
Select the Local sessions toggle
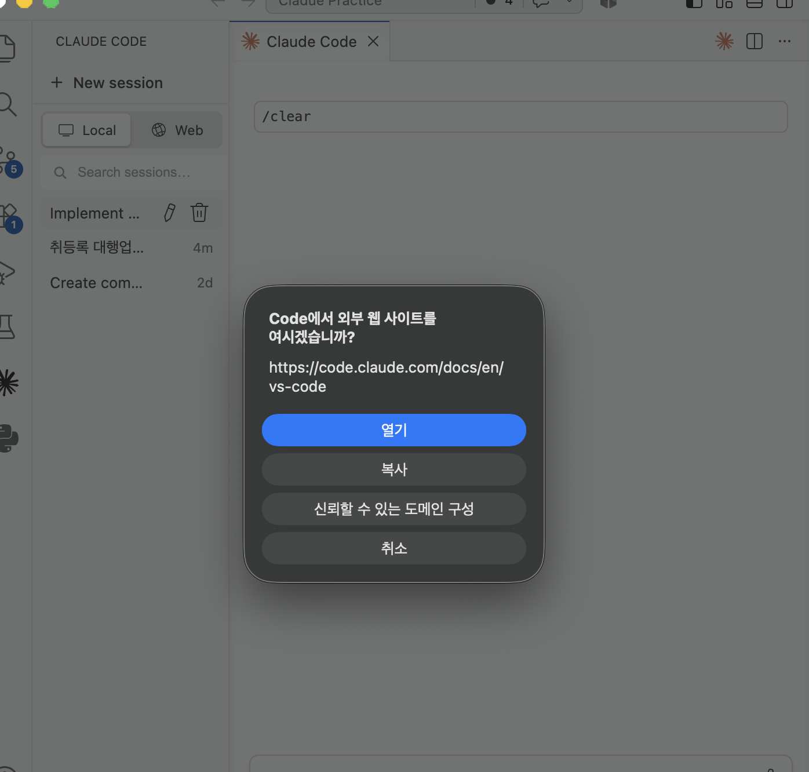click(x=87, y=130)
